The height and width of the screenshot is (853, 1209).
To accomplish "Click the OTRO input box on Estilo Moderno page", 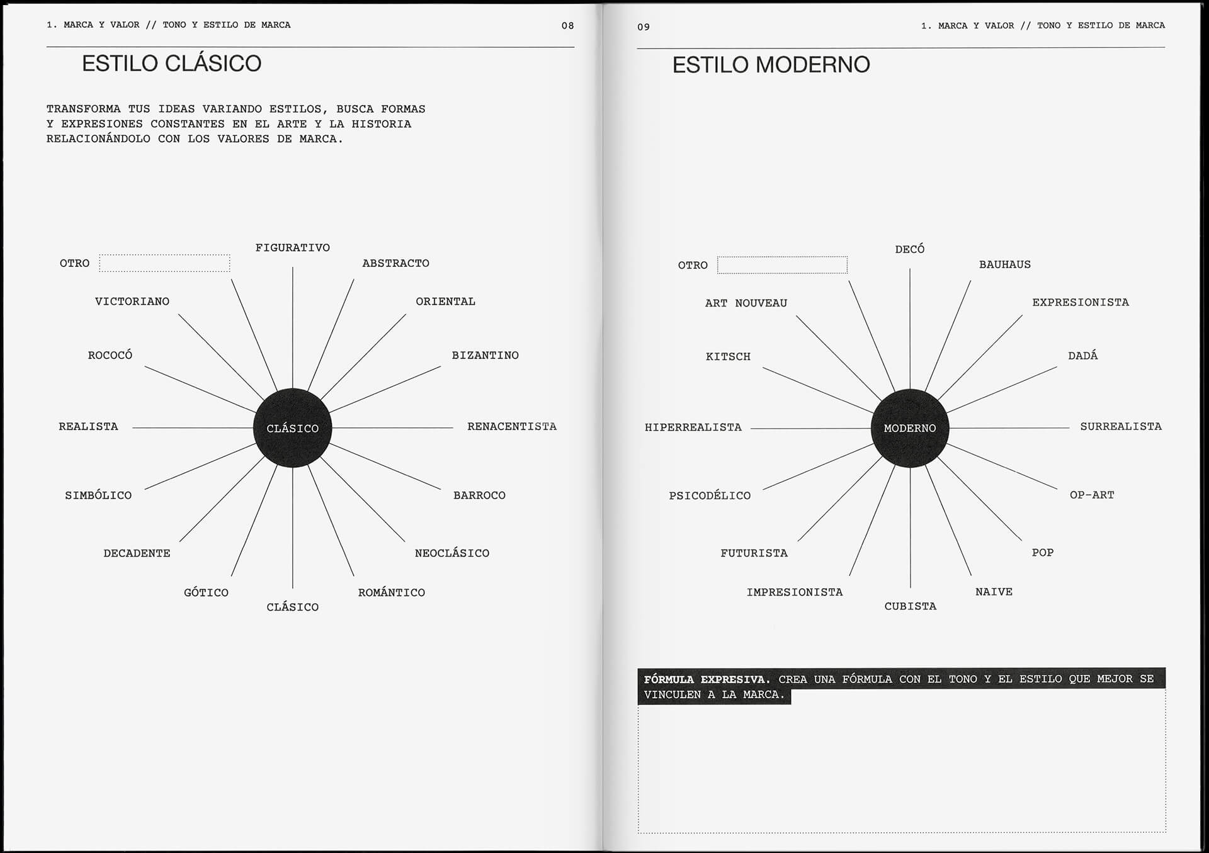I will [x=782, y=265].
